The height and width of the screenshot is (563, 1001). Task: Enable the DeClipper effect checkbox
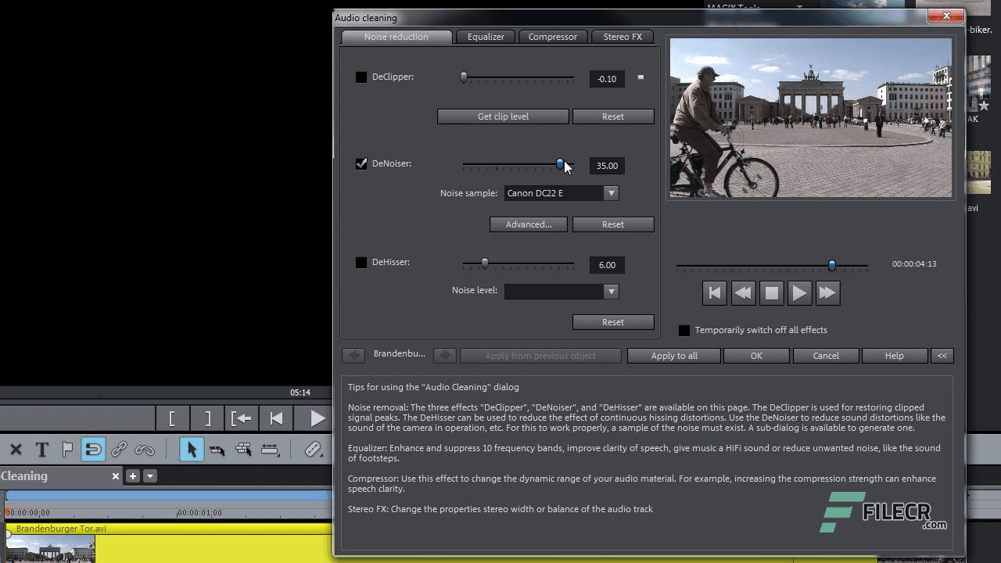click(361, 77)
